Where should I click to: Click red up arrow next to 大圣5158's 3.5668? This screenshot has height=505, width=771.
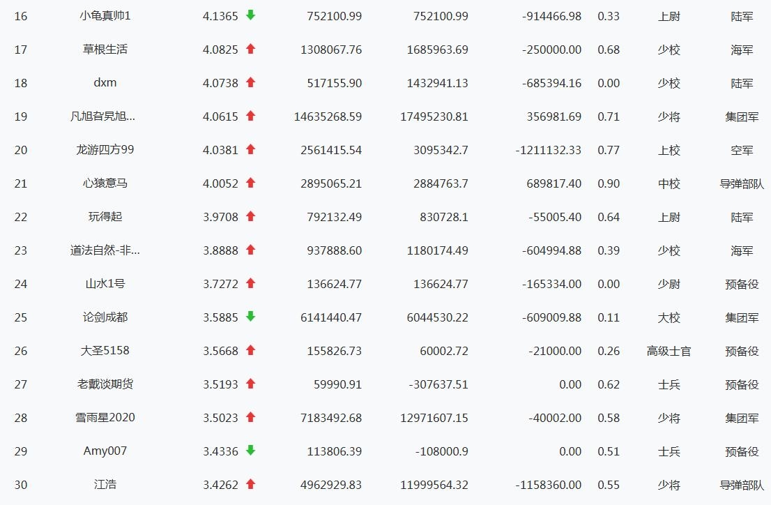[x=250, y=350]
